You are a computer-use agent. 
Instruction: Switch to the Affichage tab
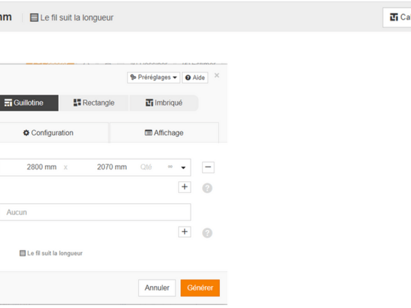click(x=164, y=133)
